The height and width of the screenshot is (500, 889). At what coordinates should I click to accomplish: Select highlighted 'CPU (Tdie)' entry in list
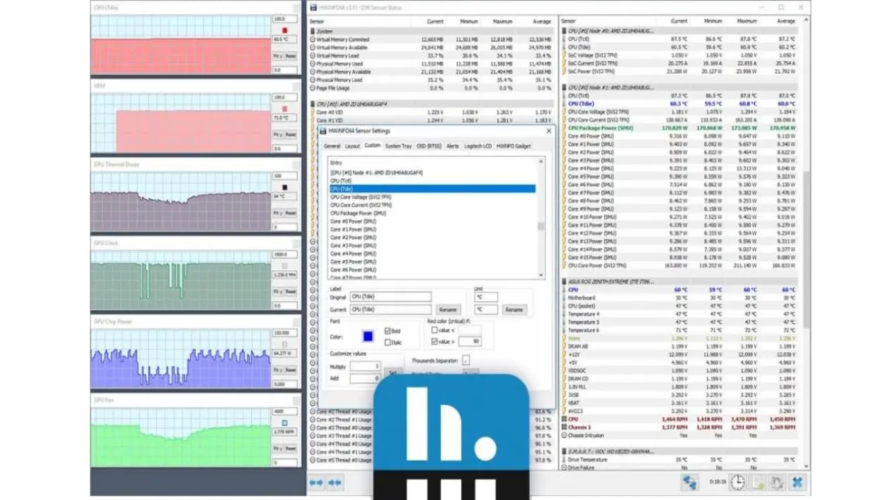(x=433, y=189)
